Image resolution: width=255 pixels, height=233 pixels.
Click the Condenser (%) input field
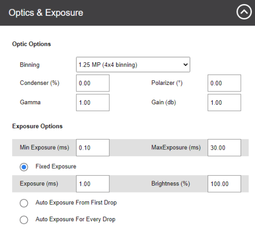coord(93,83)
